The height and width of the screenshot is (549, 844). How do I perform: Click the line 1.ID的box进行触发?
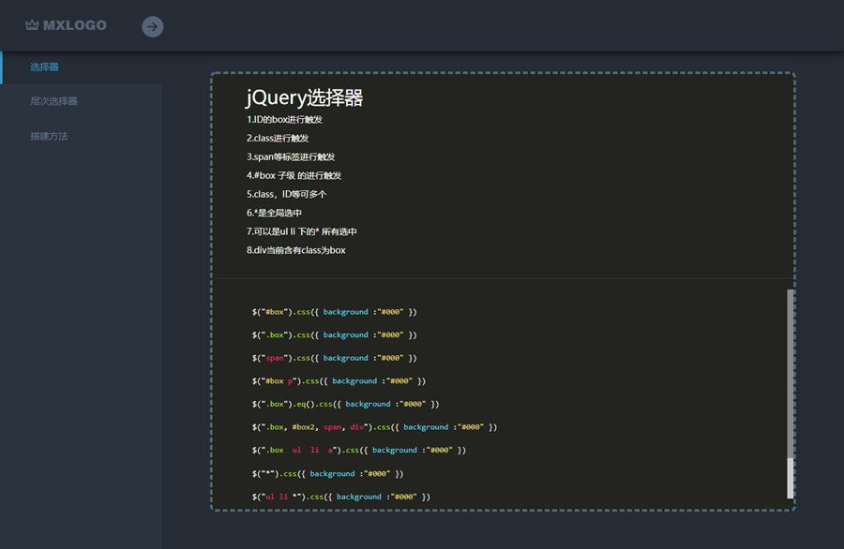point(285,120)
